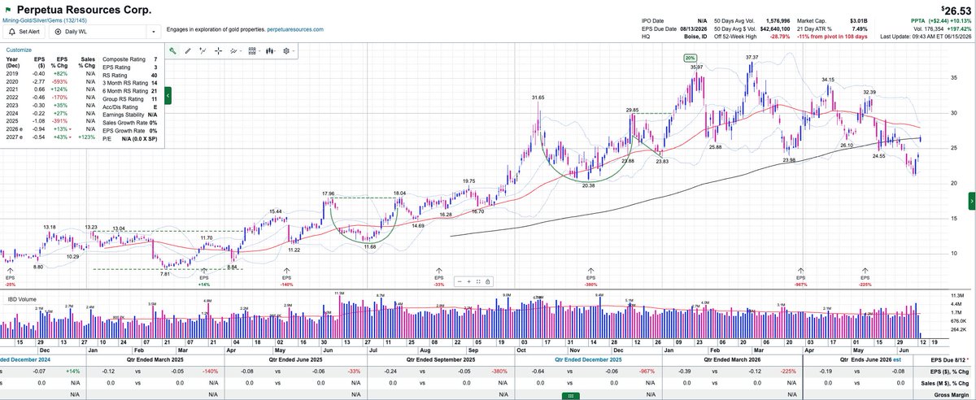Open the moving averages indicator dropdown
The height and width of the screenshot is (400, 976).
237,50
